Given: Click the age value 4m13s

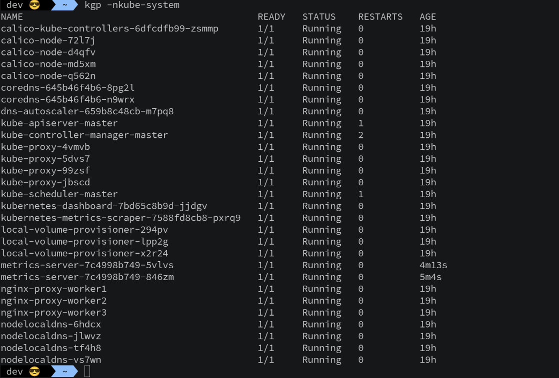Looking at the screenshot, I should 433,265.
